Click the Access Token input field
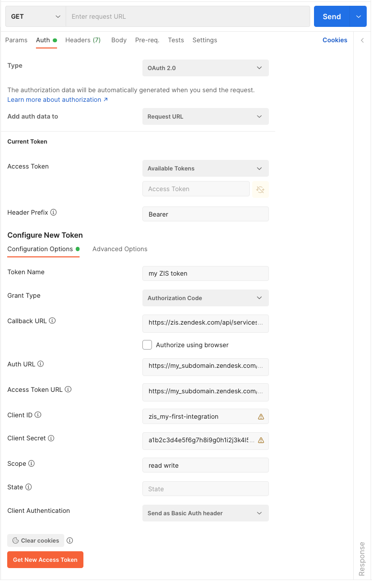The image size is (372, 582). coord(196,189)
